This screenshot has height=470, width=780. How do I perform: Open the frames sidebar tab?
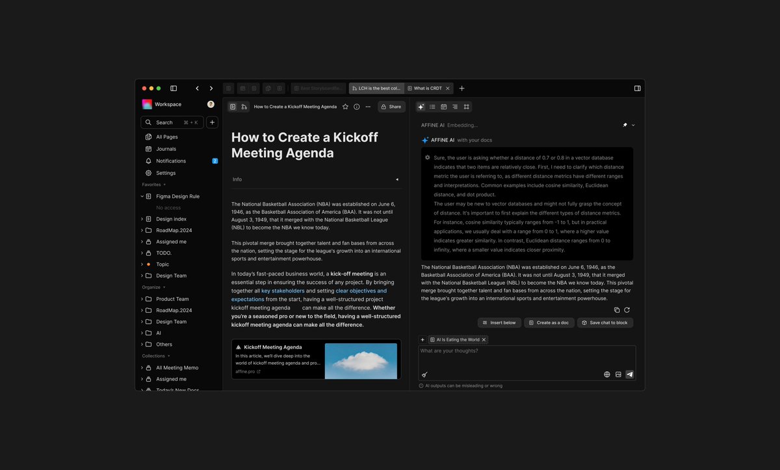pyautogui.click(x=467, y=107)
